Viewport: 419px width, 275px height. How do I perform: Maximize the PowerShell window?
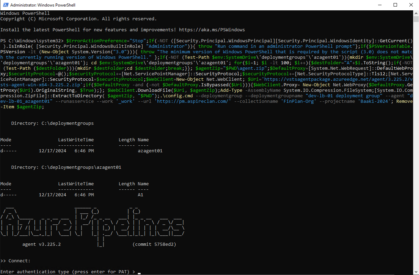(395, 5)
